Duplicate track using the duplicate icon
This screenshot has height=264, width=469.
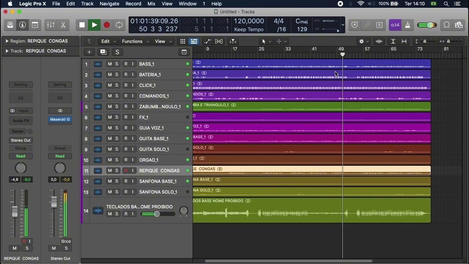[103, 52]
